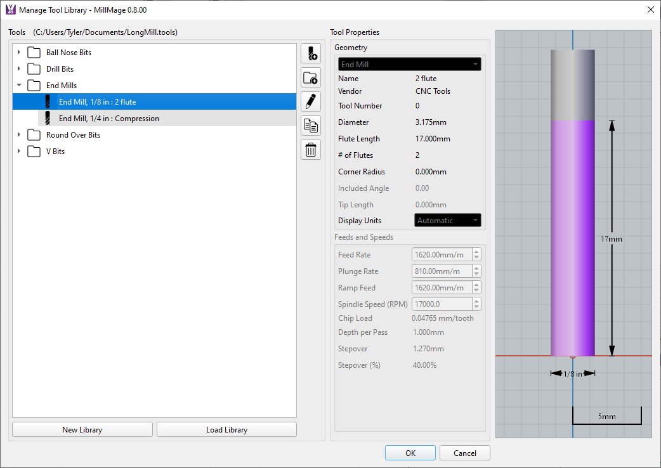The width and height of the screenshot is (661, 468).
Task: Click the Feed Rate input field
Action: click(x=442, y=254)
